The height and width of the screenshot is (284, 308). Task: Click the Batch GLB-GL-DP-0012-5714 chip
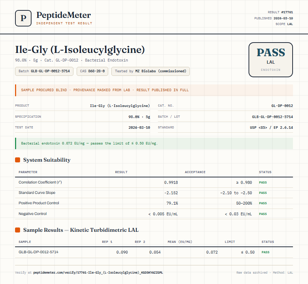click(44, 71)
